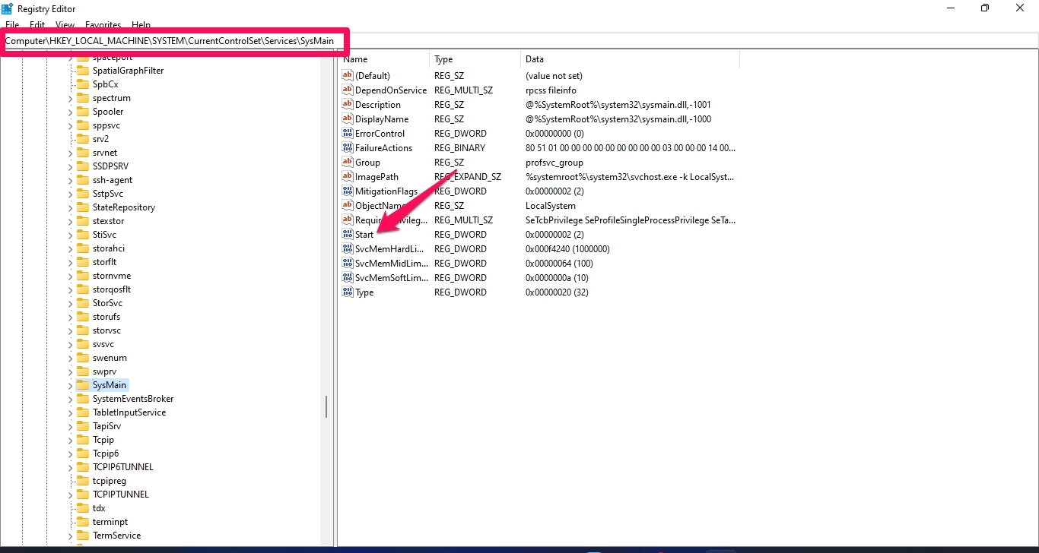Click the multi-string icon beside DependOnService
The image size is (1039, 553).
347,90
